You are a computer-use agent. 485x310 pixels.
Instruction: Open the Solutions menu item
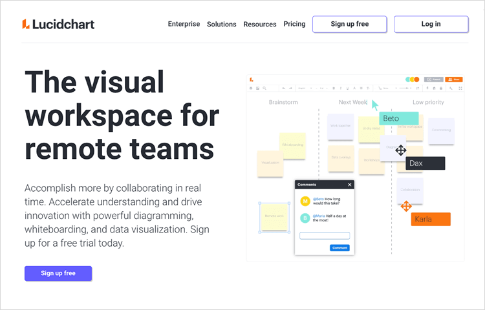[221, 24]
